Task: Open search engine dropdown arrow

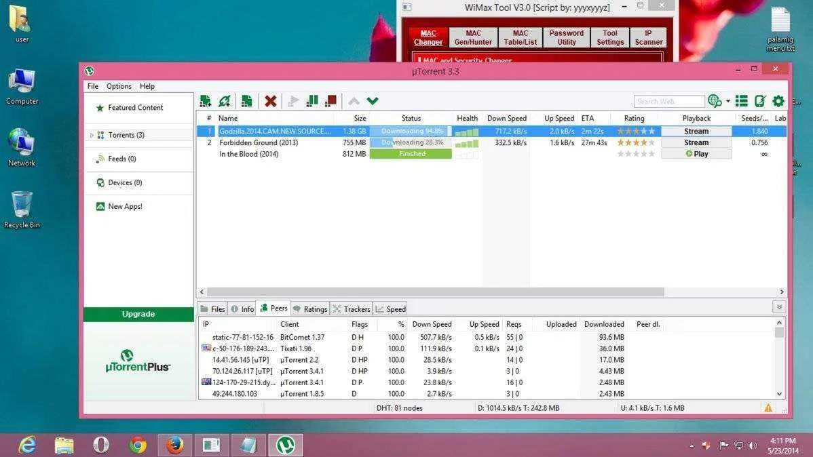Action: pyautogui.click(x=727, y=101)
